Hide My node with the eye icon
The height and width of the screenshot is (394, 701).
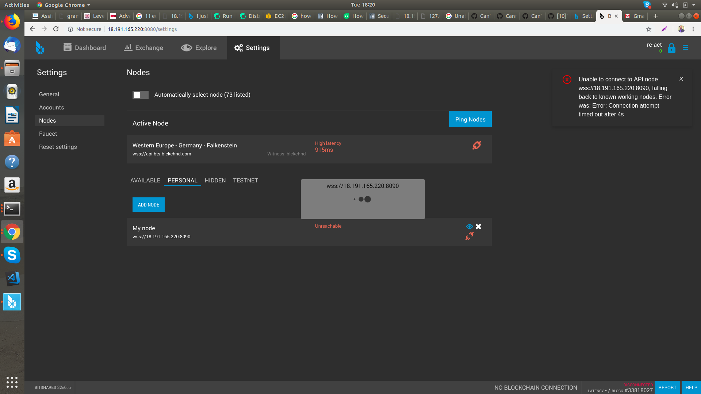click(469, 226)
